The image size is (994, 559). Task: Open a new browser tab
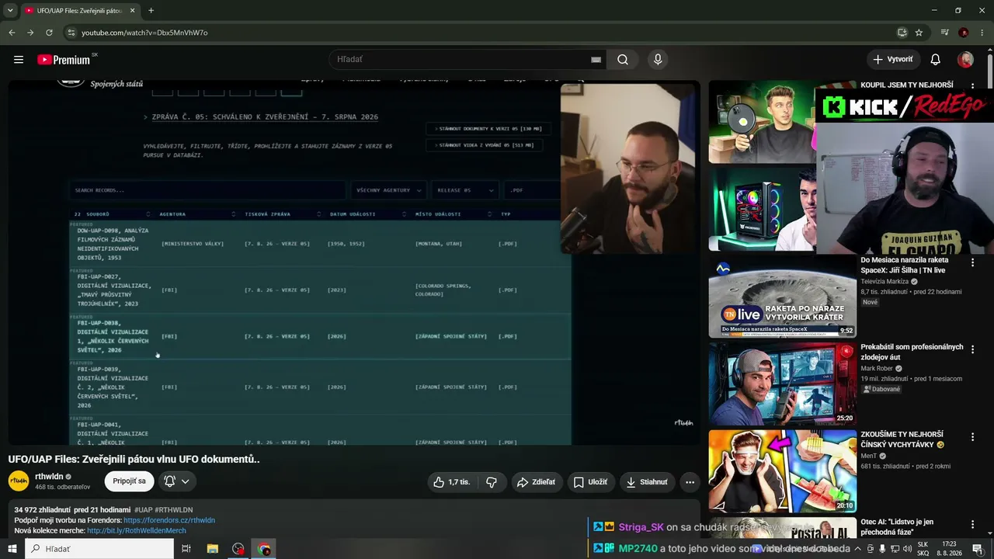point(151,11)
